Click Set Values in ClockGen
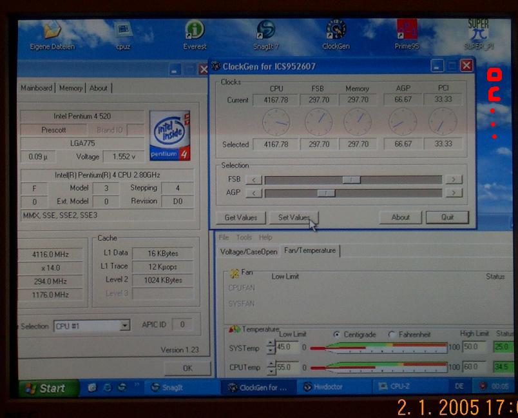Screen dimensions: 518x418 tap(294, 217)
